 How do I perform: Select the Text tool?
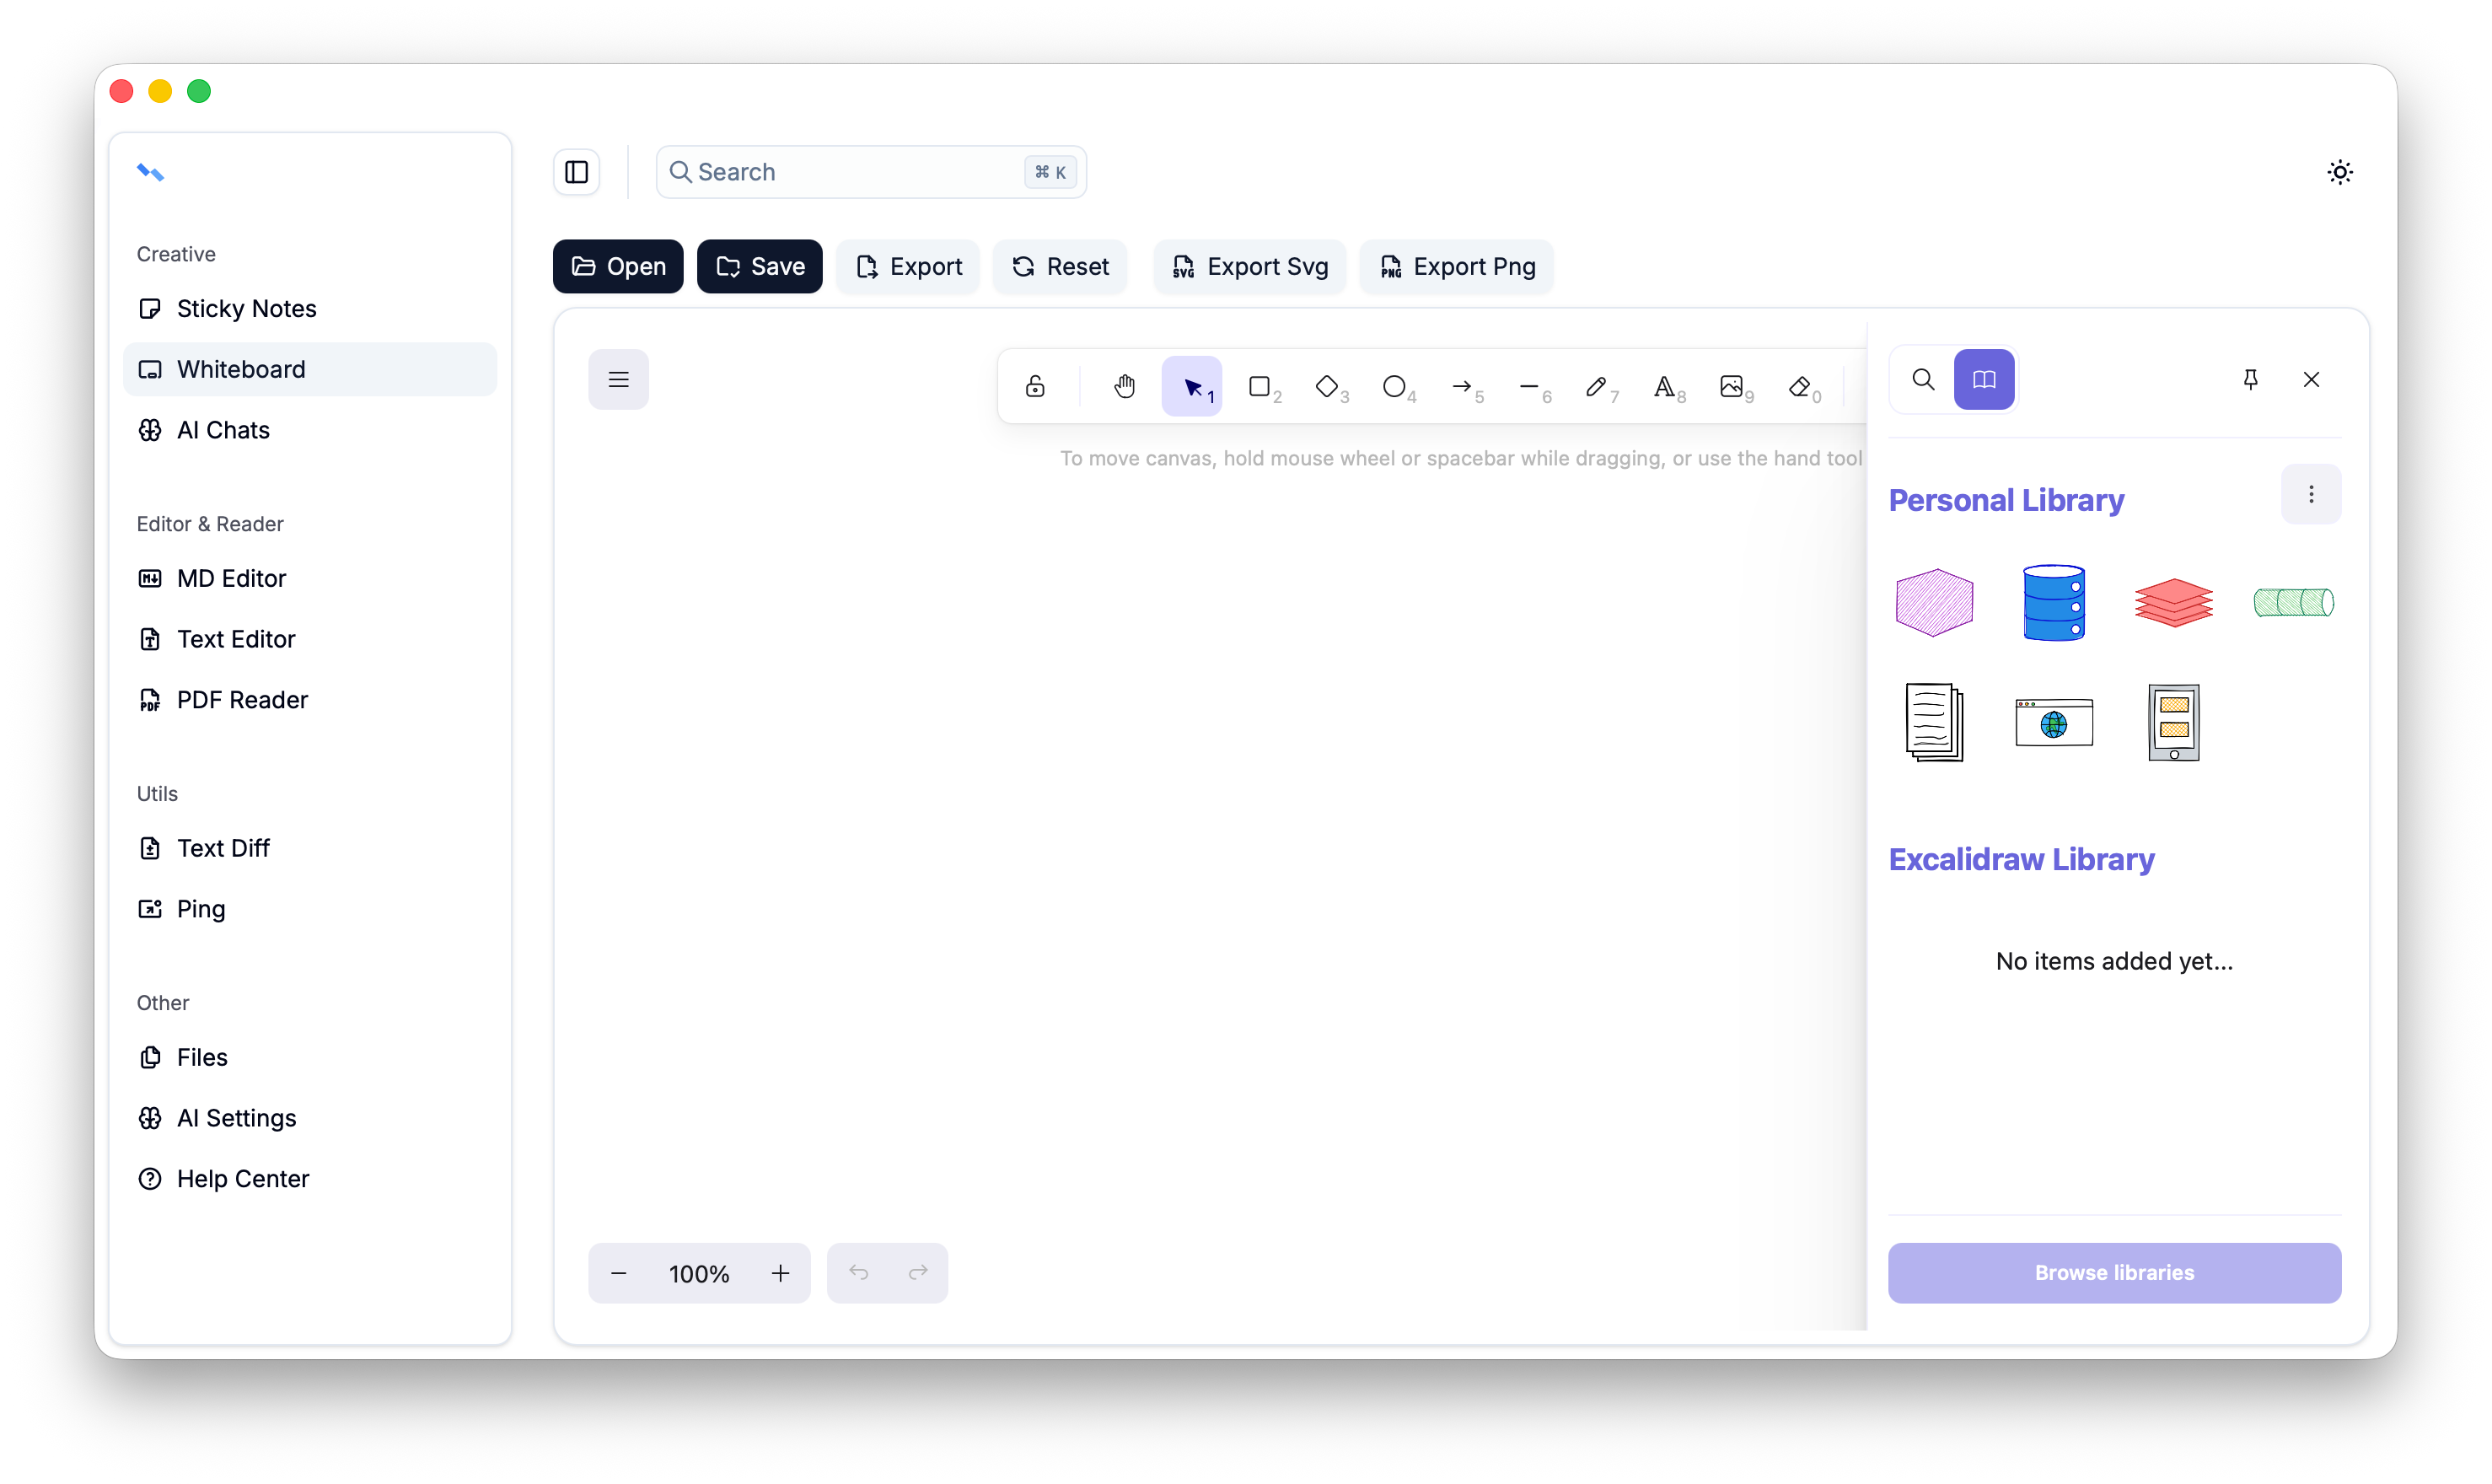pos(1665,386)
